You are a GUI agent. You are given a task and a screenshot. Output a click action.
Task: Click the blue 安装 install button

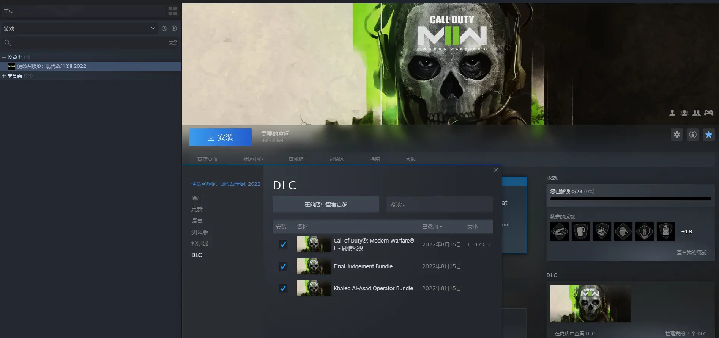point(221,137)
